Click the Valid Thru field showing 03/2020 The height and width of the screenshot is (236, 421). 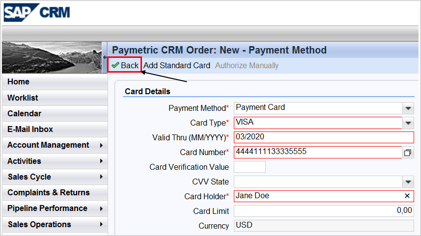[x=324, y=138]
